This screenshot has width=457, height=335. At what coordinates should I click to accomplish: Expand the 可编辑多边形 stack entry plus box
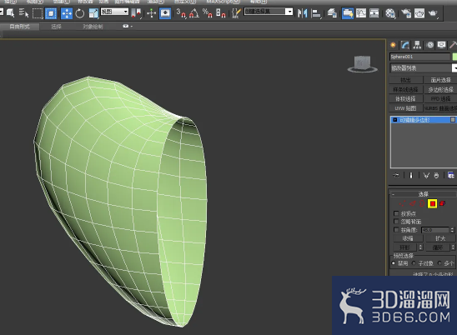click(x=395, y=120)
